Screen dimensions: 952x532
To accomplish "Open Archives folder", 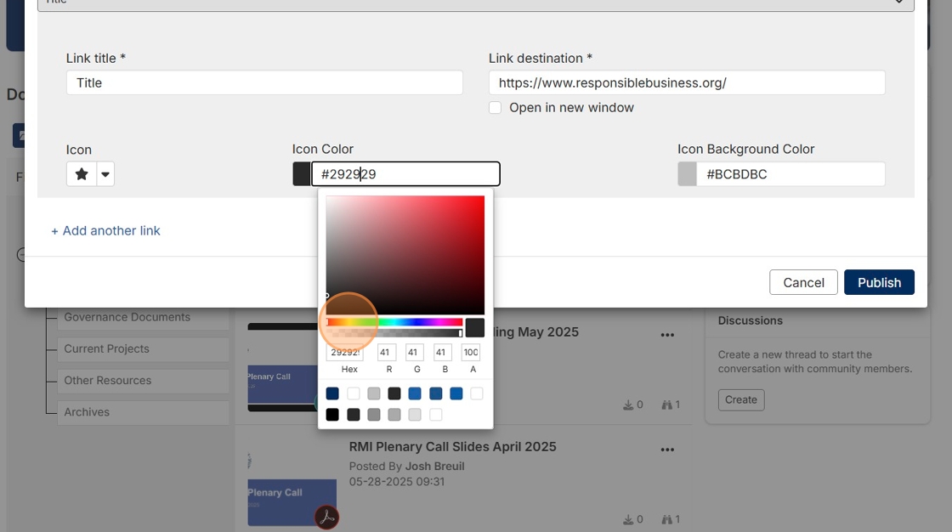I will (x=144, y=412).
